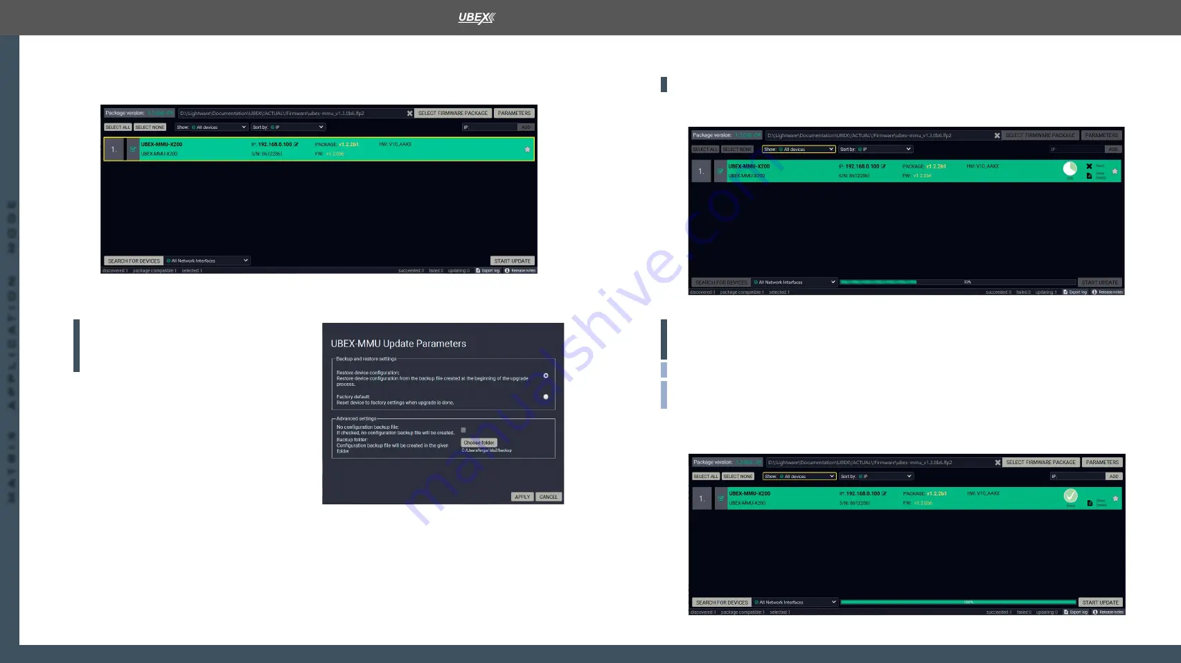Click Add button in 100% done updater
The width and height of the screenshot is (1181, 663).
1114,476
